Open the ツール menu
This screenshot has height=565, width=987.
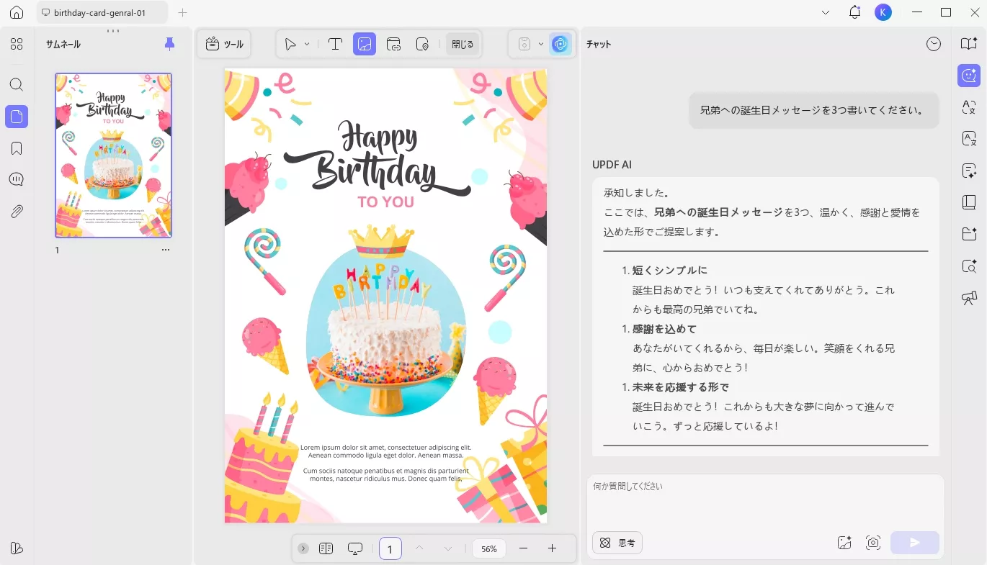pos(223,44)
